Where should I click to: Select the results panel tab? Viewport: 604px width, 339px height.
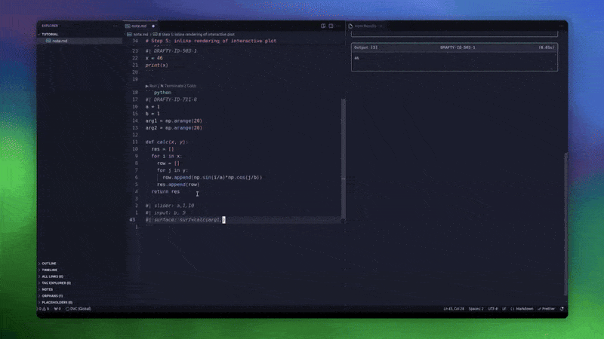(365, 26)
